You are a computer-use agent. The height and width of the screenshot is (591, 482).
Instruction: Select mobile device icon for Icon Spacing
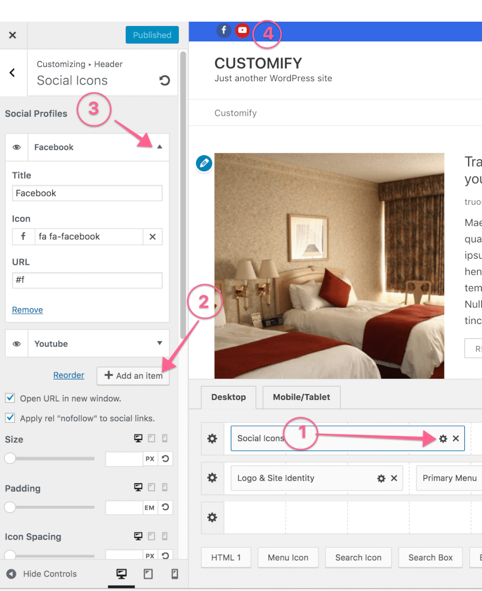click(165, 536)
